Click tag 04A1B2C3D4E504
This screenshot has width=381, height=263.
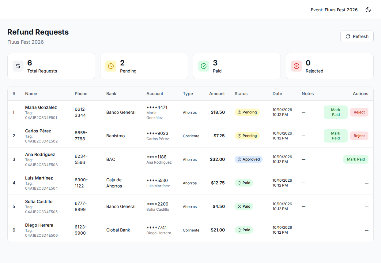tap(41, 188)
